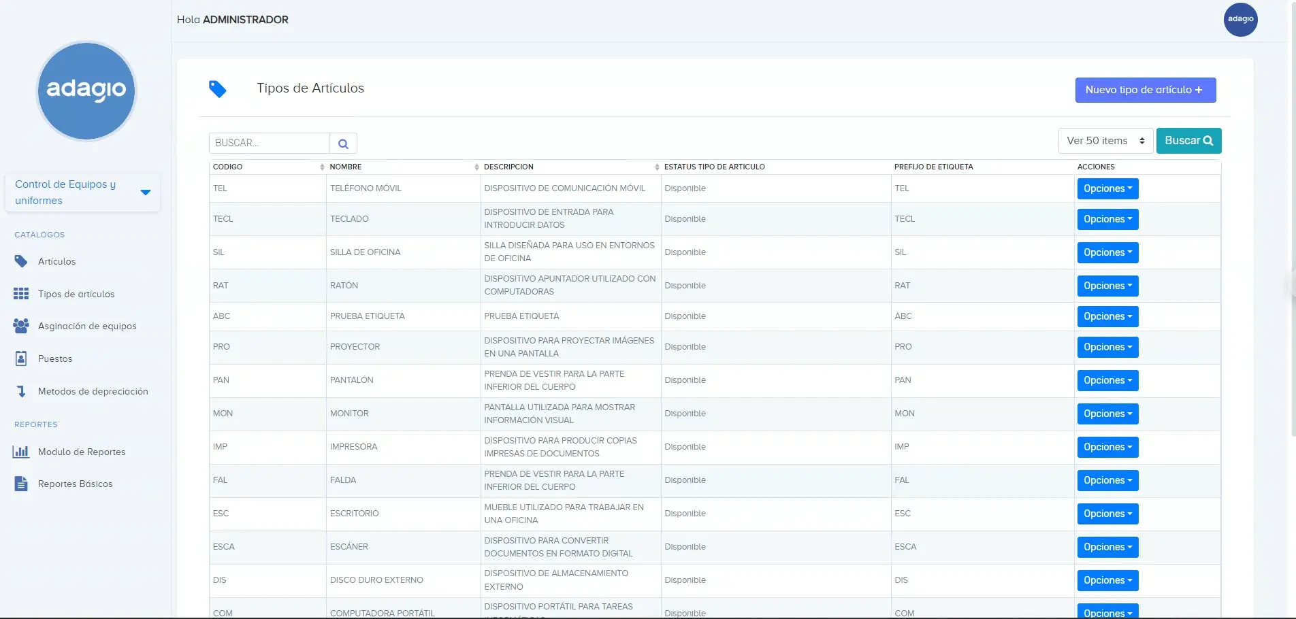This screenshot has width=1296, height=619.
Task: Open Opciones dropdown for TELÉFONO MÓVIL row
Action: (x=1107, y=188)
